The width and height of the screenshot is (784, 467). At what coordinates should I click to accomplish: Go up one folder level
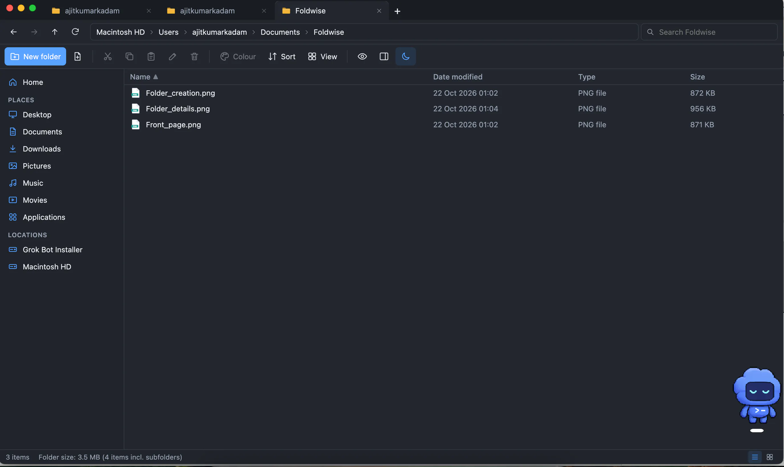click(x=54, y=32)
